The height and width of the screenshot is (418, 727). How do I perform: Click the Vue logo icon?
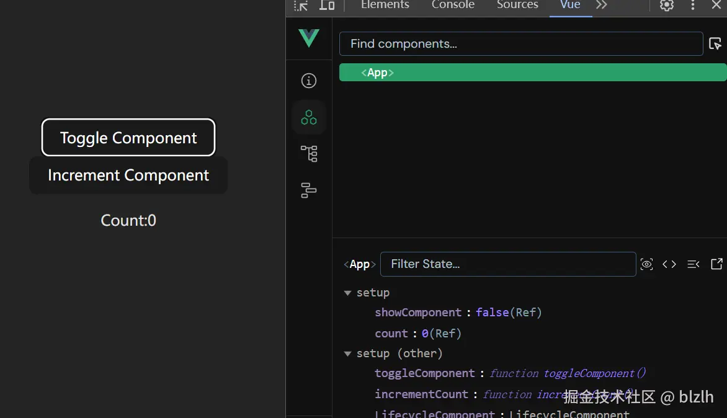click(308, 38)
